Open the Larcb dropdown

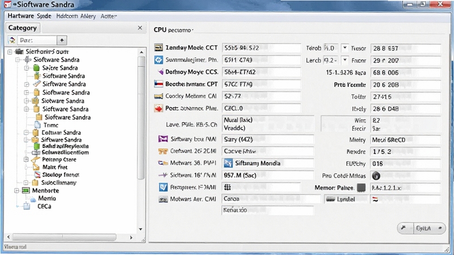[344, 60]
